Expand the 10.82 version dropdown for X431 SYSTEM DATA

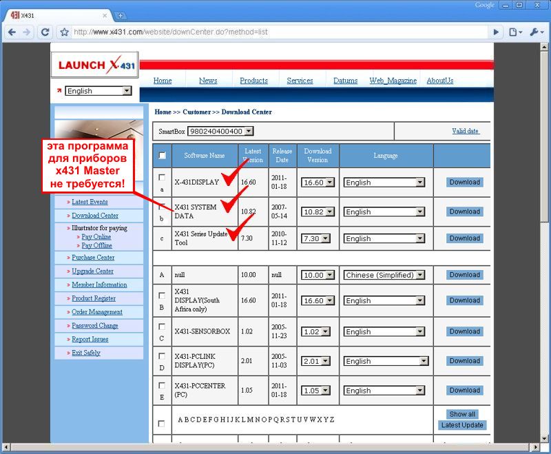318,212
